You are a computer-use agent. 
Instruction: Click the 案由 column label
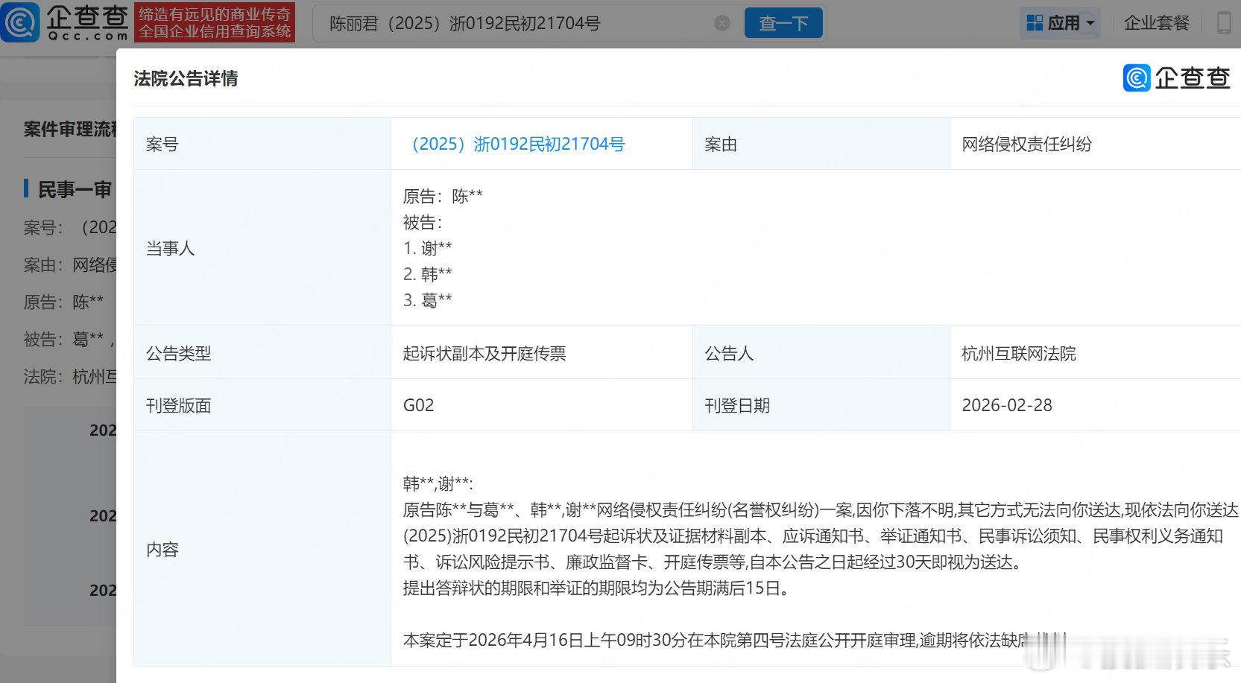click(721, 144)
